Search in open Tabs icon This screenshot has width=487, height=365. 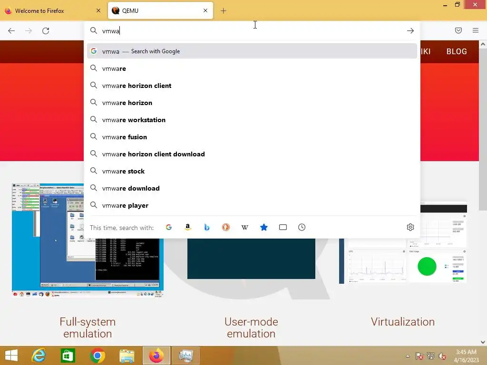pos(283,227)
